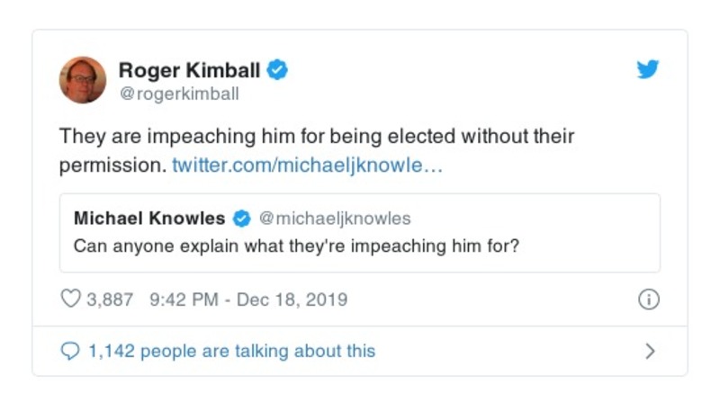Open 1,142 people are talking about this
Screen dimensions: 720x420
[x=231, y=351]
